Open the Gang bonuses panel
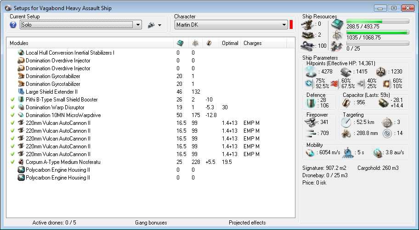Screen dimensions: 419x230 tap(151, 223)
